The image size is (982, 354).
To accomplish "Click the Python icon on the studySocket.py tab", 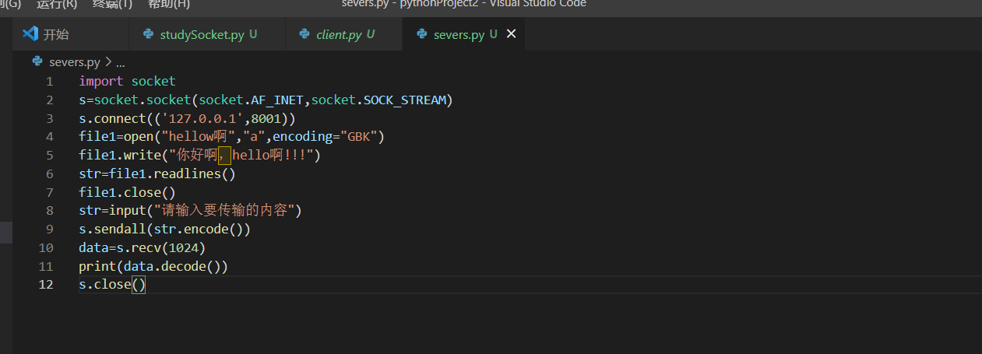I will click(x=148, y=34).
